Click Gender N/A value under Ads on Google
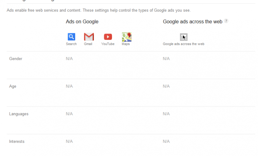Screen dimensions: 258x156 69,59
